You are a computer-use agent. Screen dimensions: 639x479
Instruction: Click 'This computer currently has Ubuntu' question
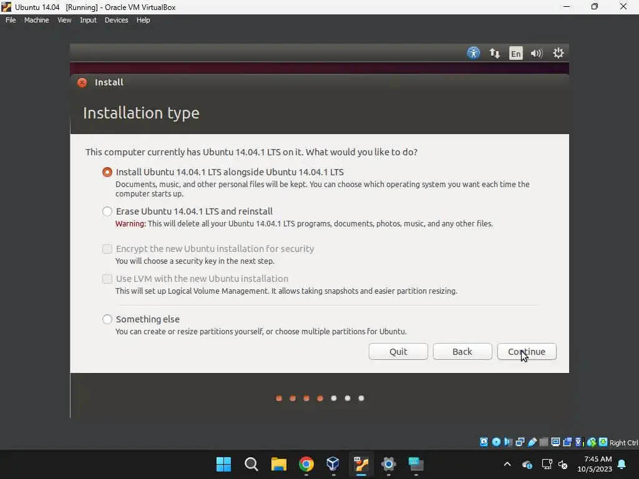click(251, 152)
